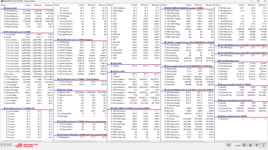The width and height of the screenshot is (268, 150).
Task: Collapse the C-State Residency section
Action: click(55, 79)
